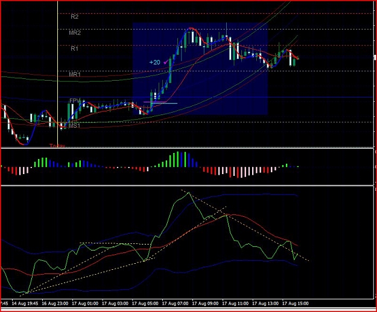Select the short magenta entry level line
This screenshot has width=377, height=312.
pos(154,102)
